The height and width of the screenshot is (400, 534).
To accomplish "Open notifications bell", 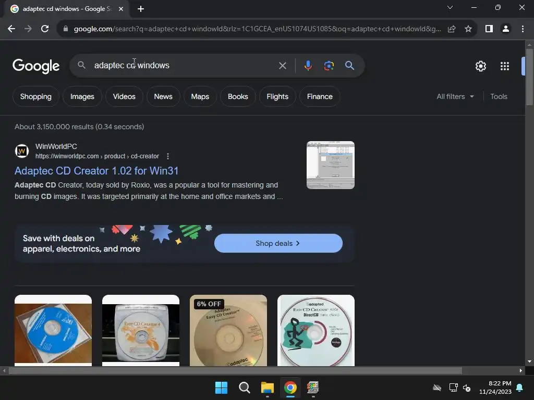I will pos(520,387).
